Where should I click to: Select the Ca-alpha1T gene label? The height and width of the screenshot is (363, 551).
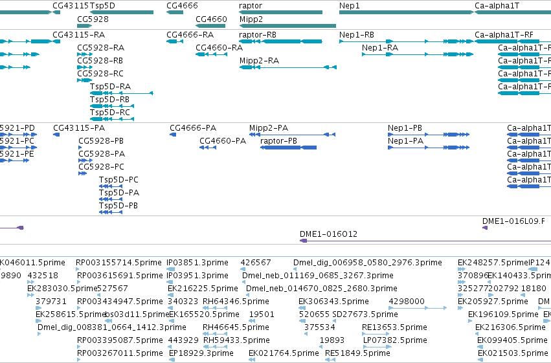[497, 6]
